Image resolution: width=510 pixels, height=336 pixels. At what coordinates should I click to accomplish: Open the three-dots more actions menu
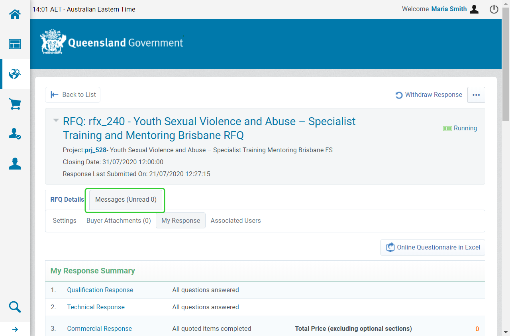pyautogui.click(x=476, y=95)
